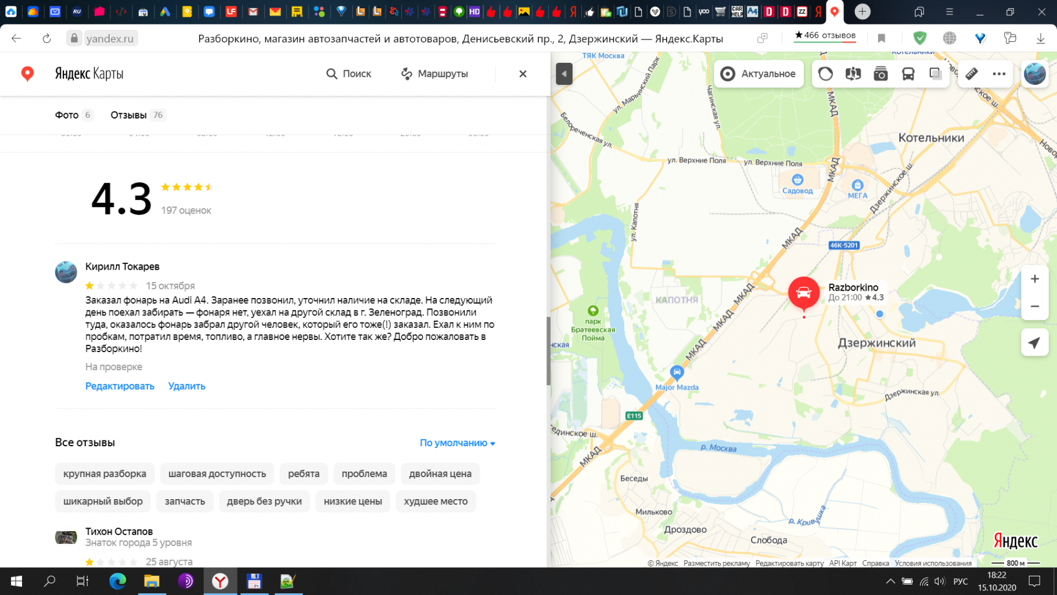Viewport: 1057px width, 595px height.
Task: Click РУС language indicator in tray
Action: click(x=961, y=581)
